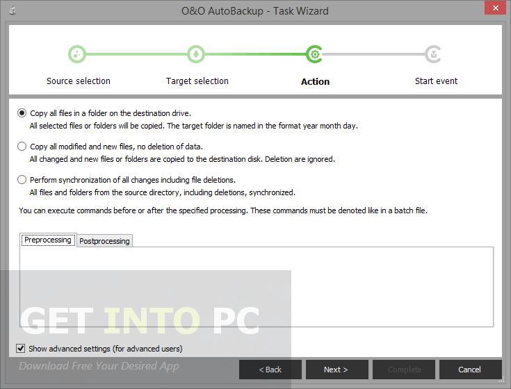511x389 pixels.
Task: Click the Source selection step icon
Action: tap(77, 54)
